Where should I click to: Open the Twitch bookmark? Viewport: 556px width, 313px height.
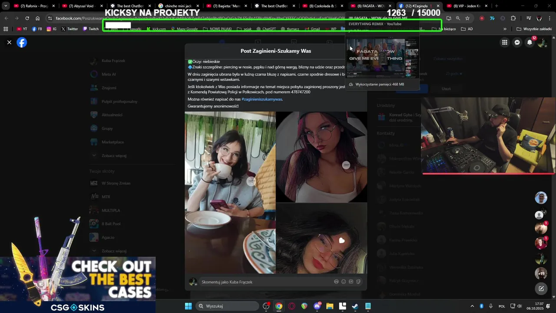point(91,29)
